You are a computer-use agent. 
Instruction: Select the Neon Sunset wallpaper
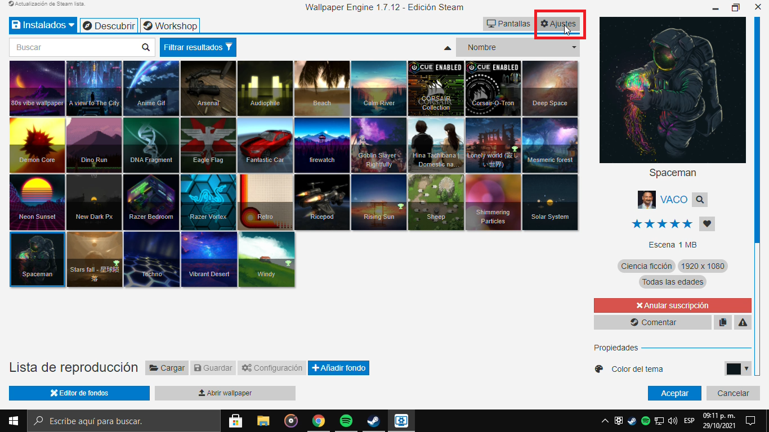tap(37, 202)
